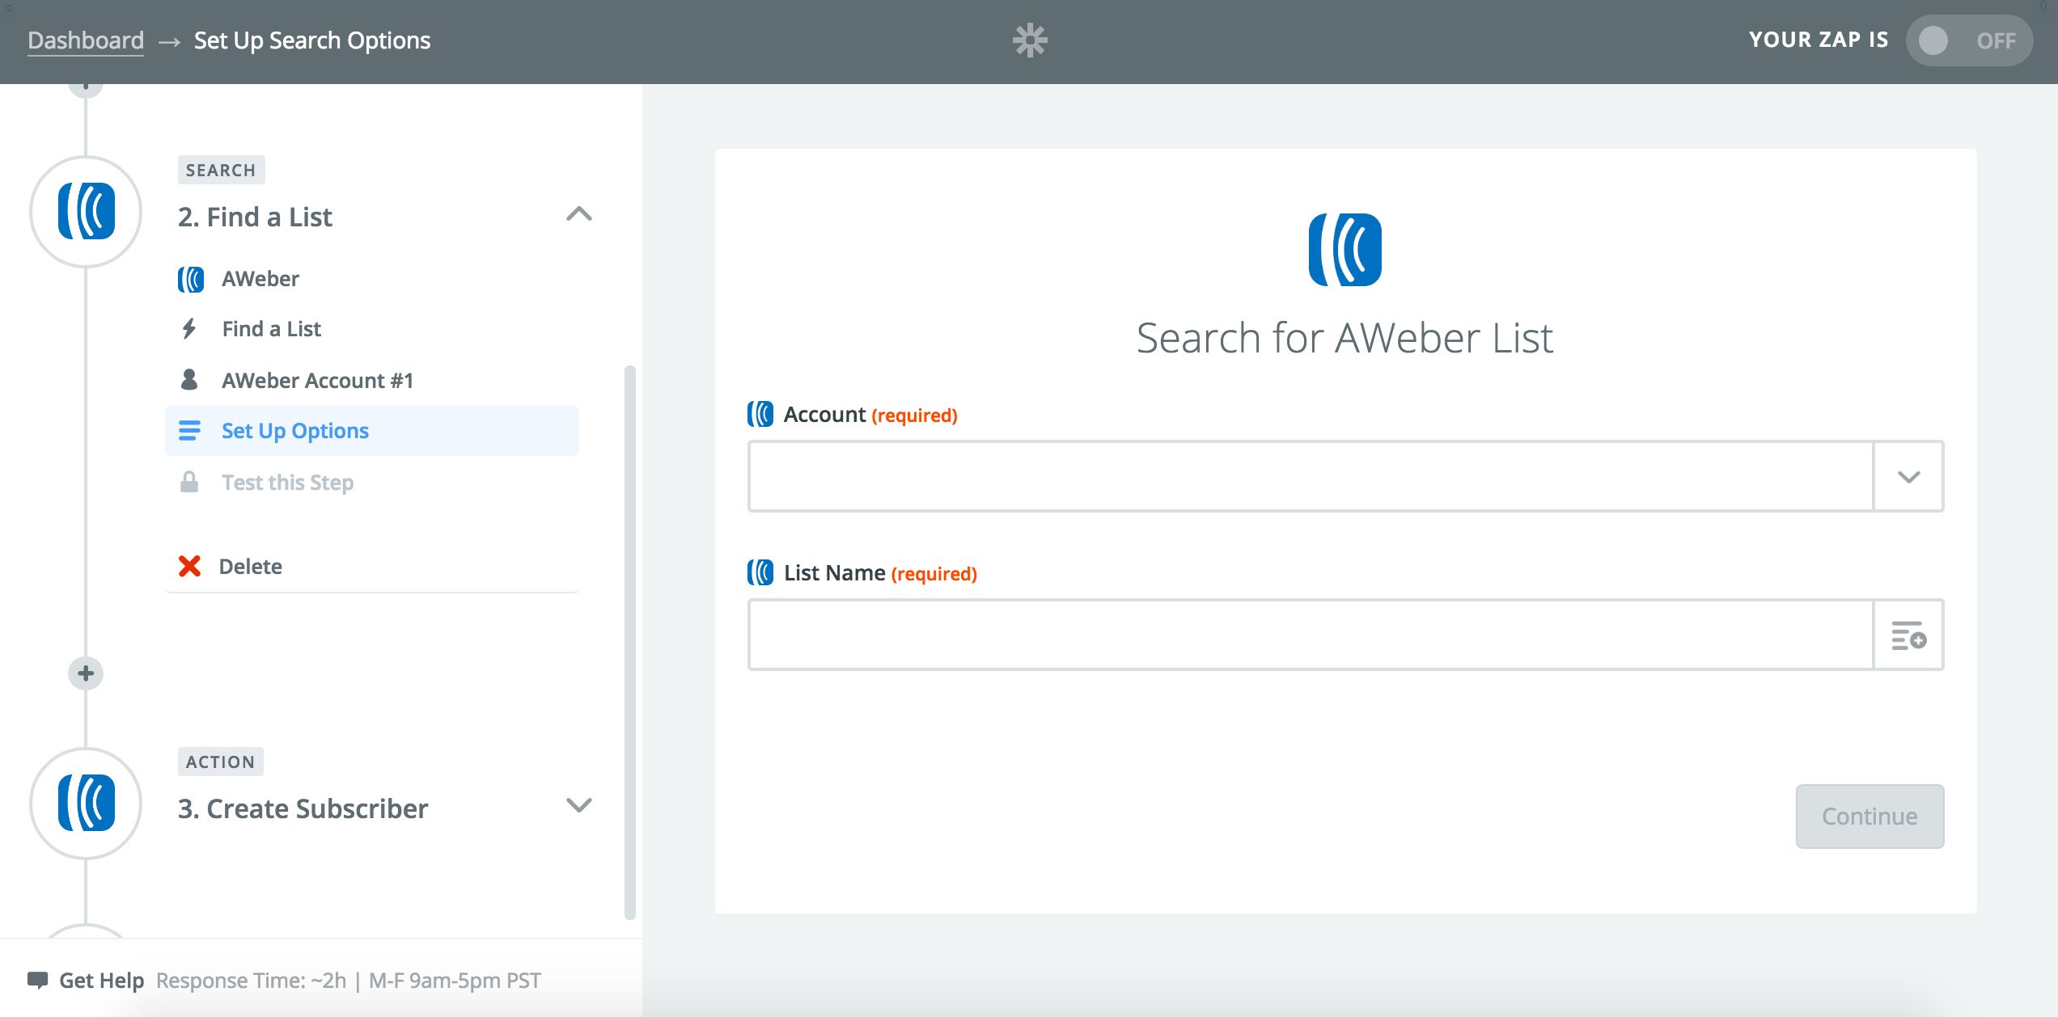Click the red X delete icon
Image resolution: width=2058 pixels, height=1017 pixels.
(189, 566)
